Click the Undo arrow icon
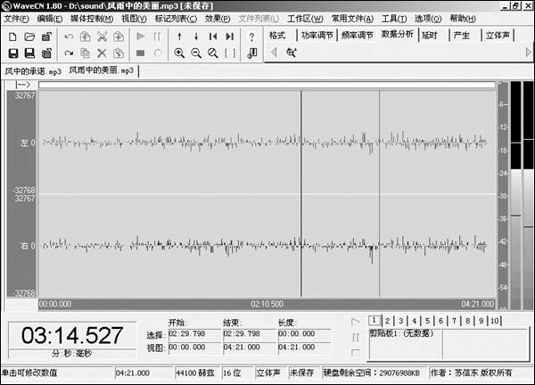535x385 pixels. pos(69,37)
